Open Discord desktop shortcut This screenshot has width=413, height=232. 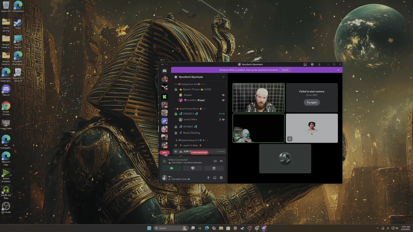coord(6,90)
